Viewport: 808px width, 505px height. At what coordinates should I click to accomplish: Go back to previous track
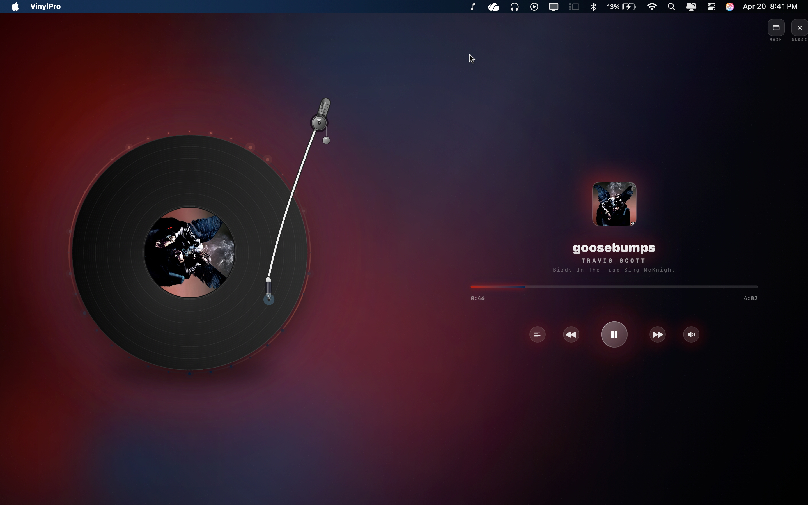(x=571, y=334)
